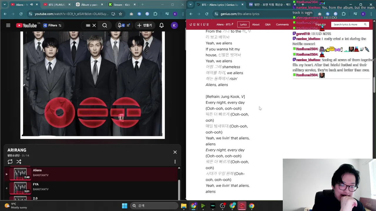This screenshot has width=376, height=211.
Task: Select the Lyrics menu item on Genius
Action: [x=243, y=24]
